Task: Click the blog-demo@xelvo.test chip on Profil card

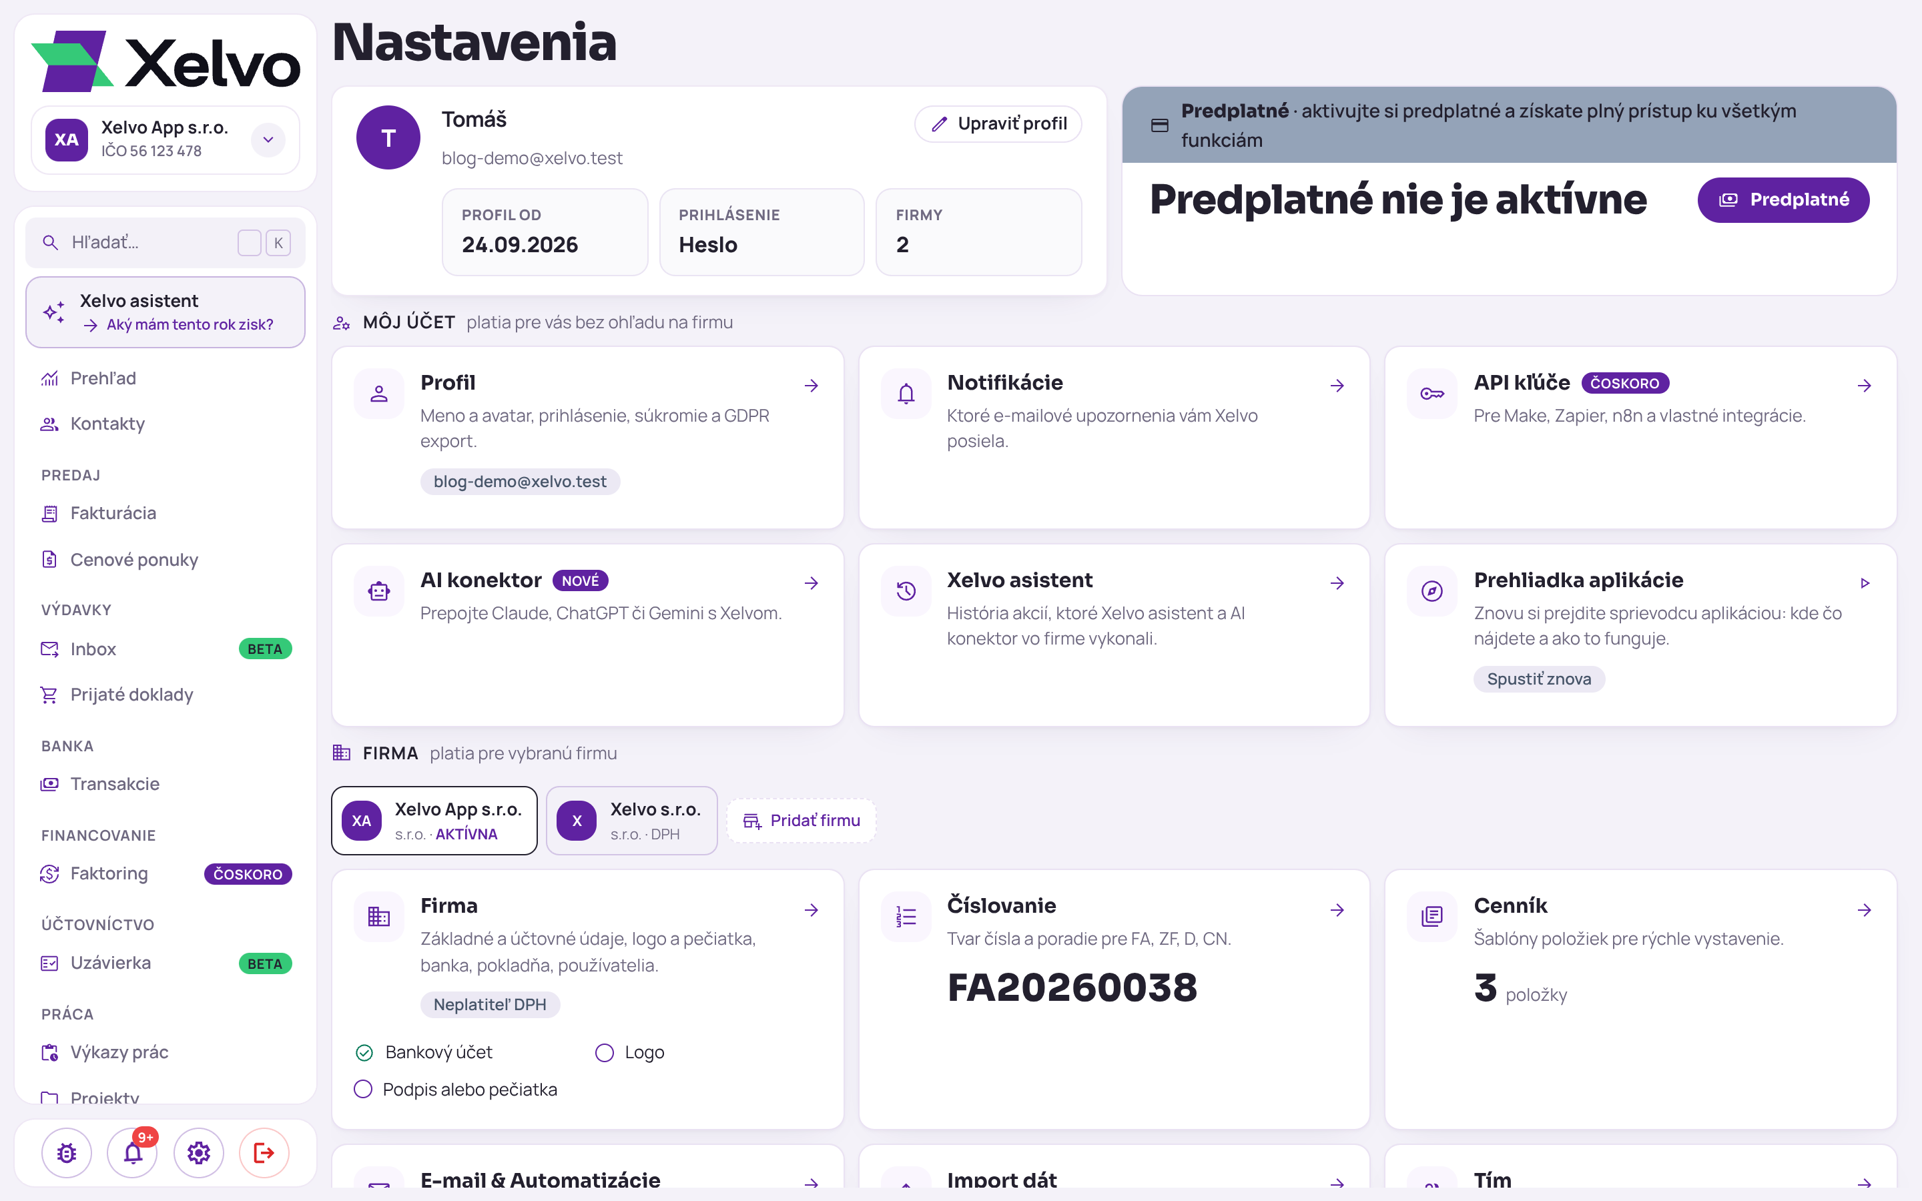Action: tap(519, 481)
